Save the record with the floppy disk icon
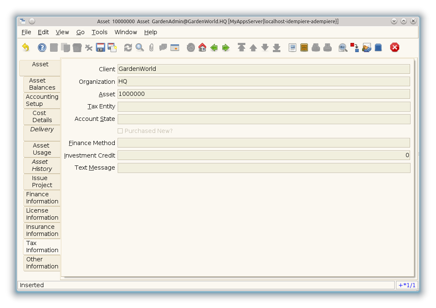Screen dimensions: 436x308 [x=101, y=48]
